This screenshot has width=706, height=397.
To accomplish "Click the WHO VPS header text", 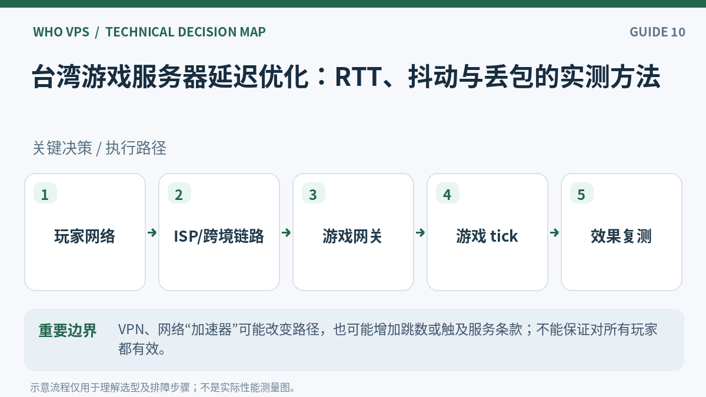I will 61,32.
